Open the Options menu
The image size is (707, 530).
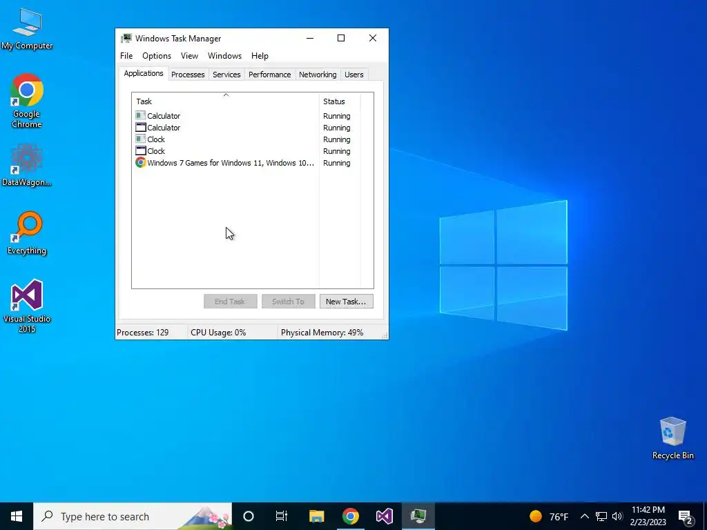[157, 56]
